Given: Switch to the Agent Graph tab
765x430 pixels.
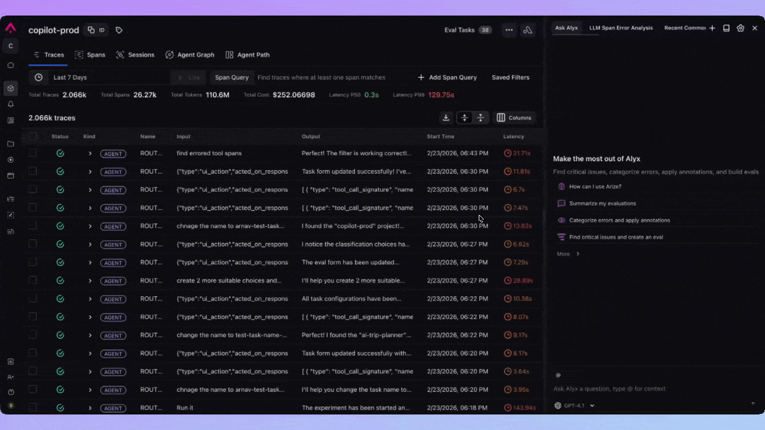Looking at the screenshot, I should 189,55.
